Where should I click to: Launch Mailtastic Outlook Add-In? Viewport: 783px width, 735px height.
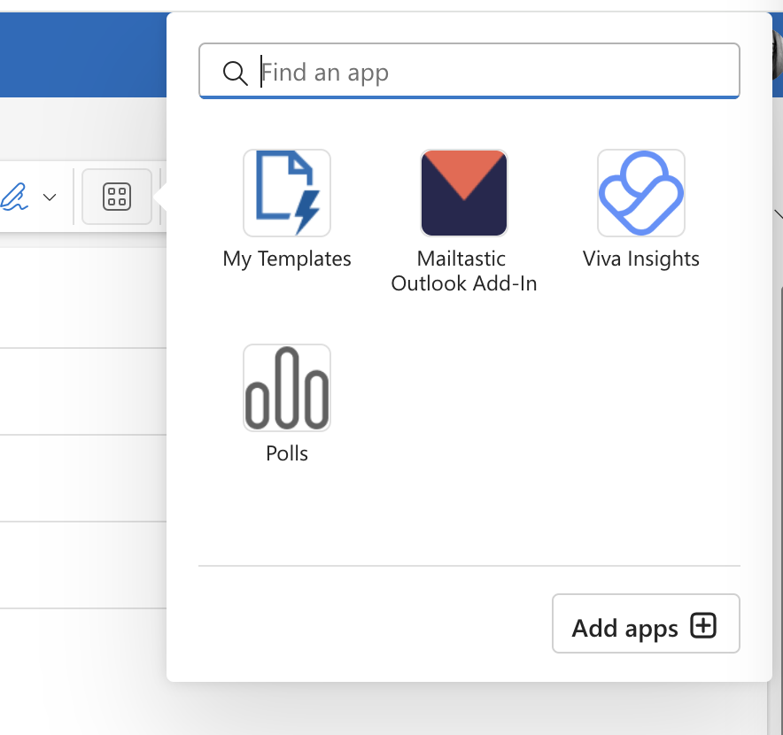pyautogui.click(x=464, y=193)
